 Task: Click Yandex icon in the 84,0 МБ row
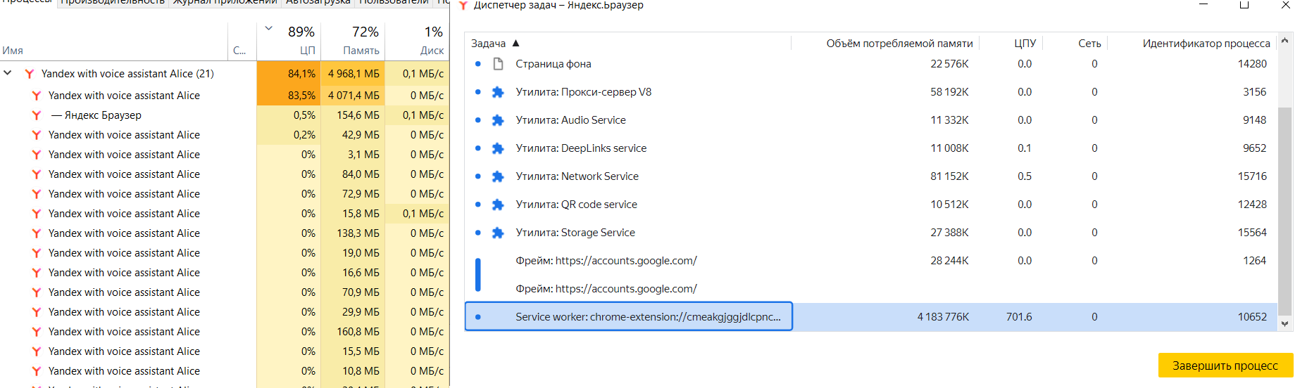[37, 174]
